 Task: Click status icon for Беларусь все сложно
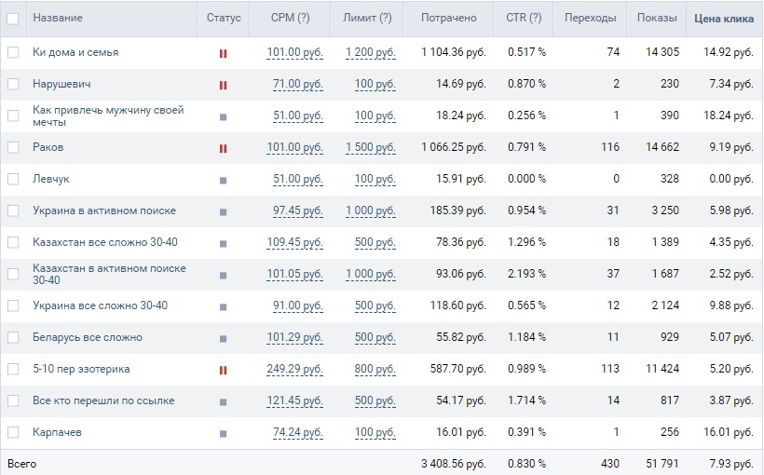(223, 338)
